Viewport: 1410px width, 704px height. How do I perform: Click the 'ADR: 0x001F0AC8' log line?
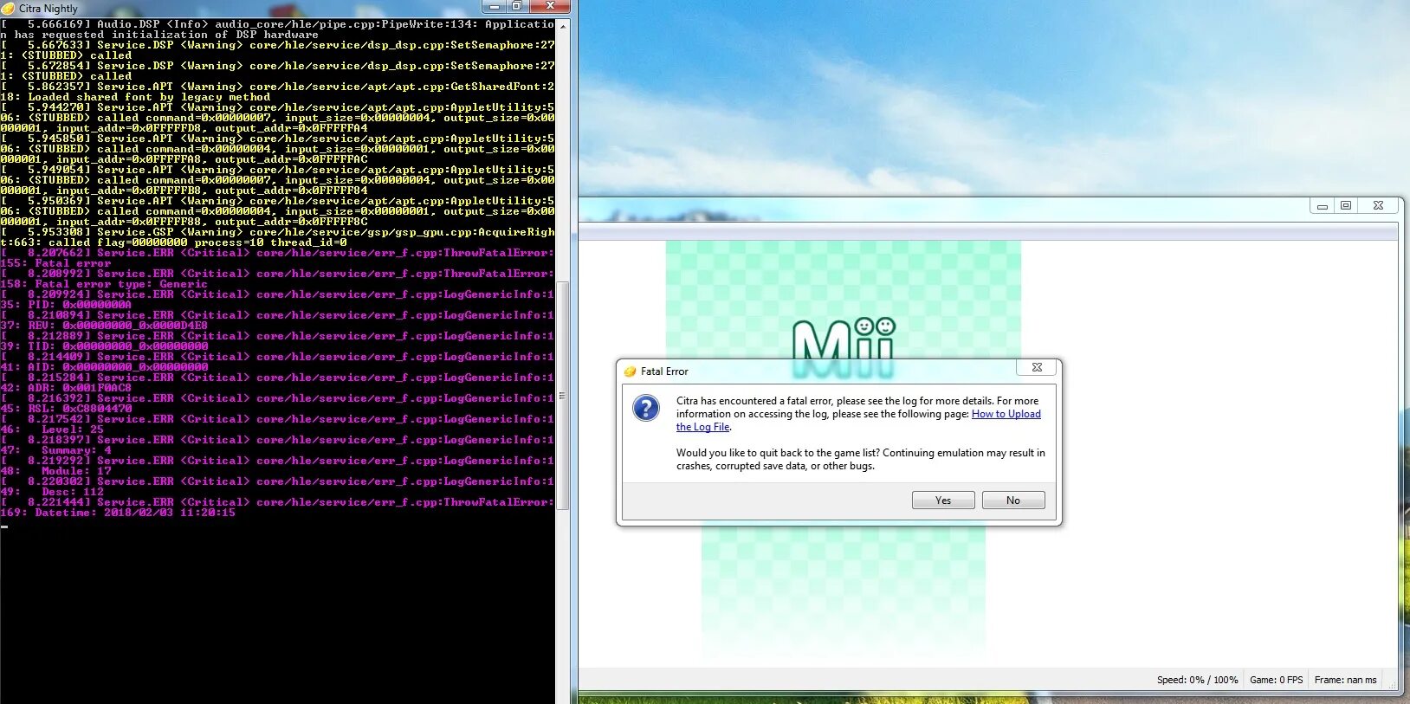66,388
